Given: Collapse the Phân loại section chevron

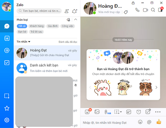Looking at the screenshot, I should (76, 20).
